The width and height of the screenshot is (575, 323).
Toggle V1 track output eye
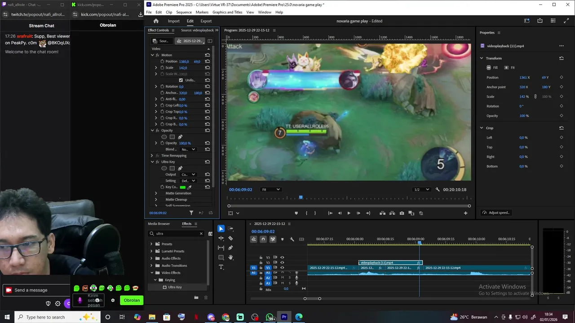pyautogui.click(x=282, y=267)
